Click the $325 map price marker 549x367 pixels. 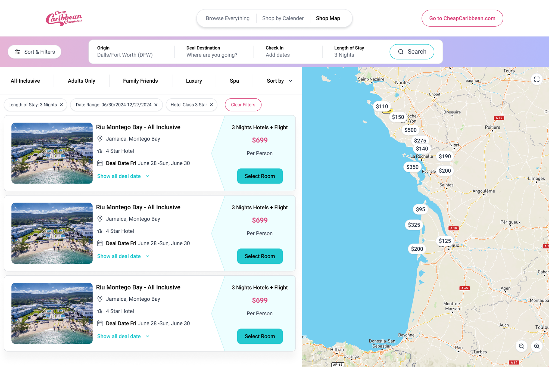(414, 225)
